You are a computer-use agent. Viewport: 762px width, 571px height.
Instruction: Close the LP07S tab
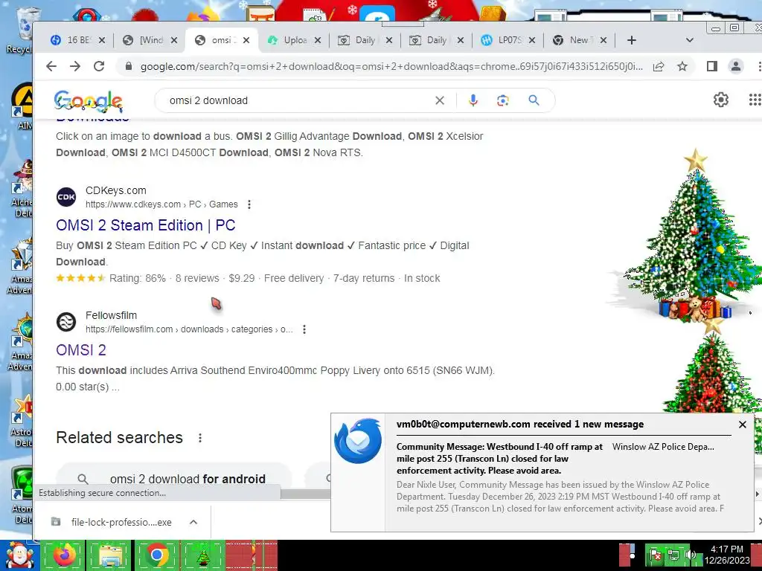coord(531,40)
